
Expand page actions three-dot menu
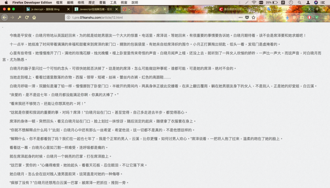pyautogui.click(x=240, y=18)
